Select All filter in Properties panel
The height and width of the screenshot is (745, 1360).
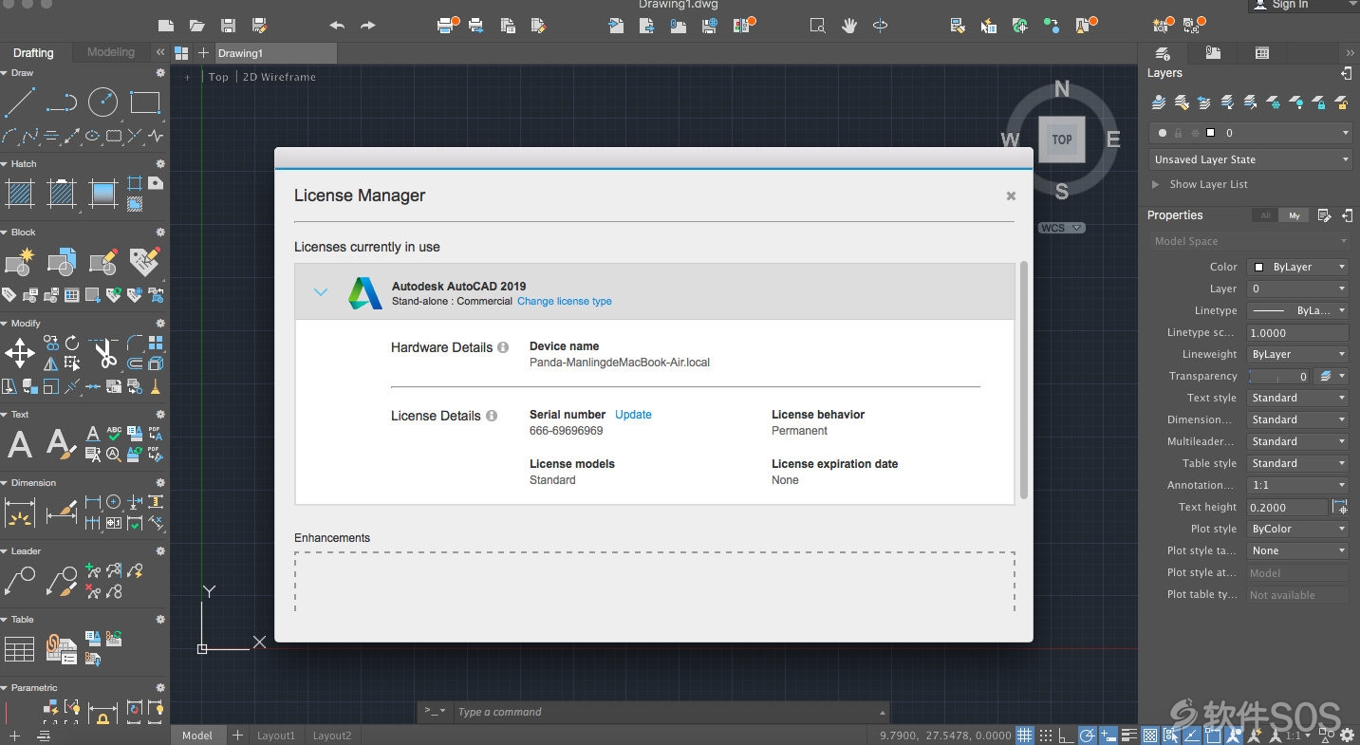(1264, 215)
